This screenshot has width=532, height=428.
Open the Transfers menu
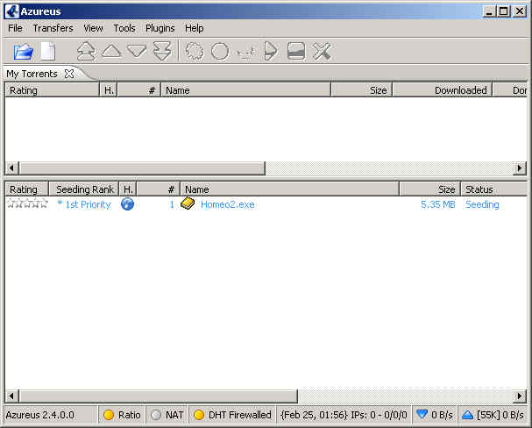point(53,28)
